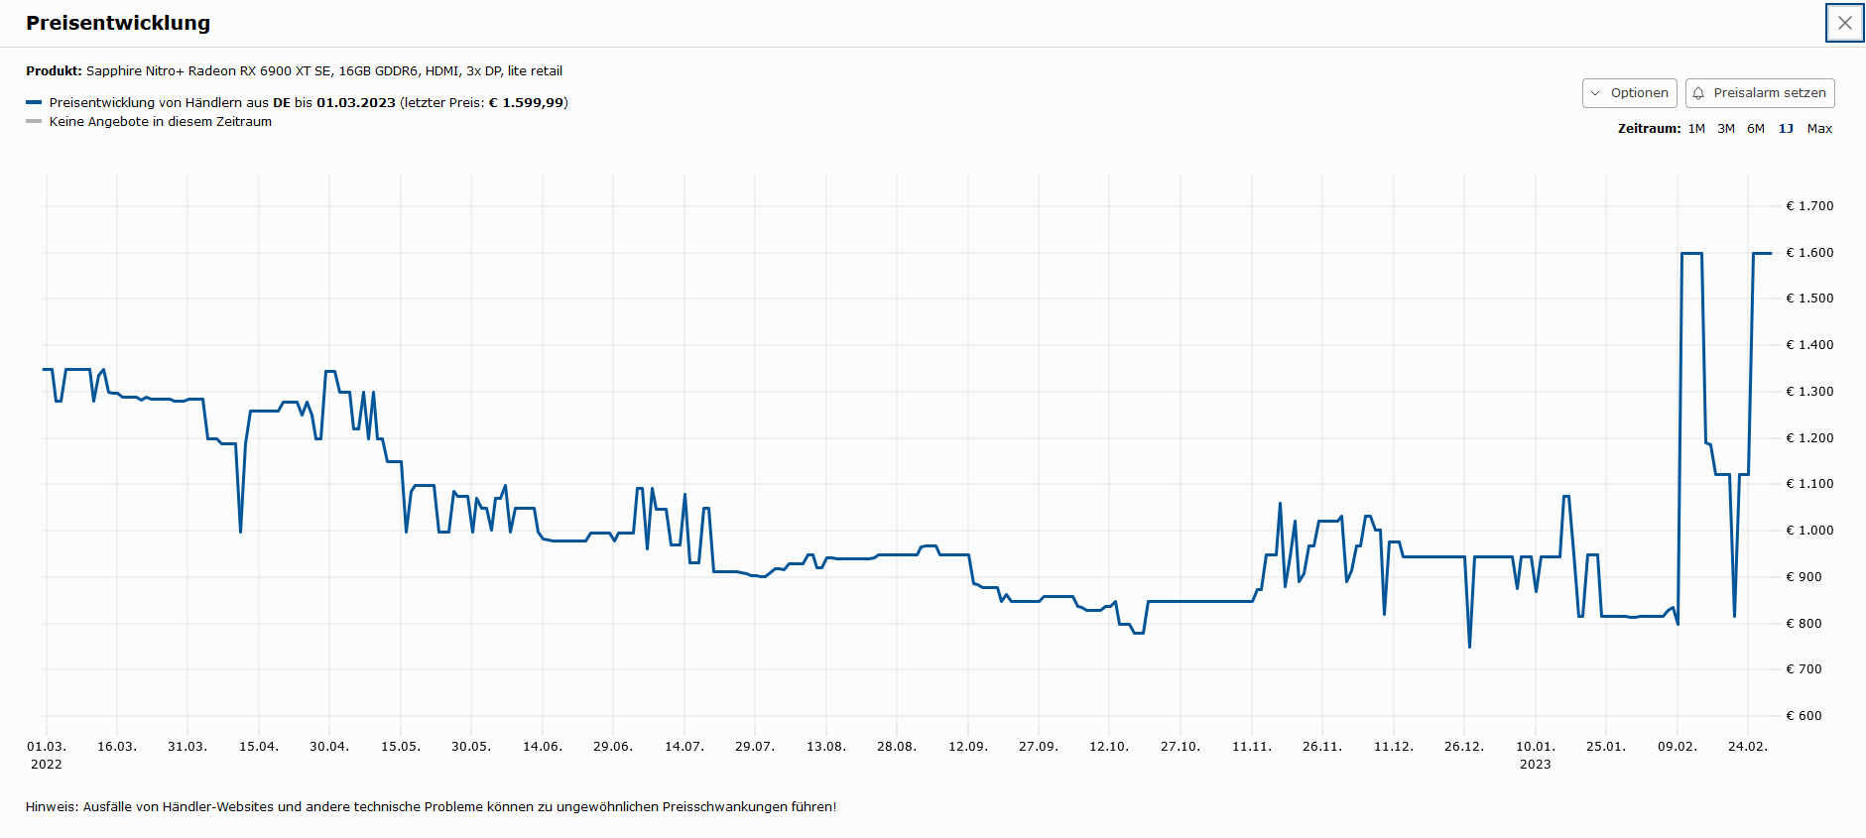Click the chevron arrow in Optionen
The width and height of the screenshot is (1866, 838).
click(1595, 93)
